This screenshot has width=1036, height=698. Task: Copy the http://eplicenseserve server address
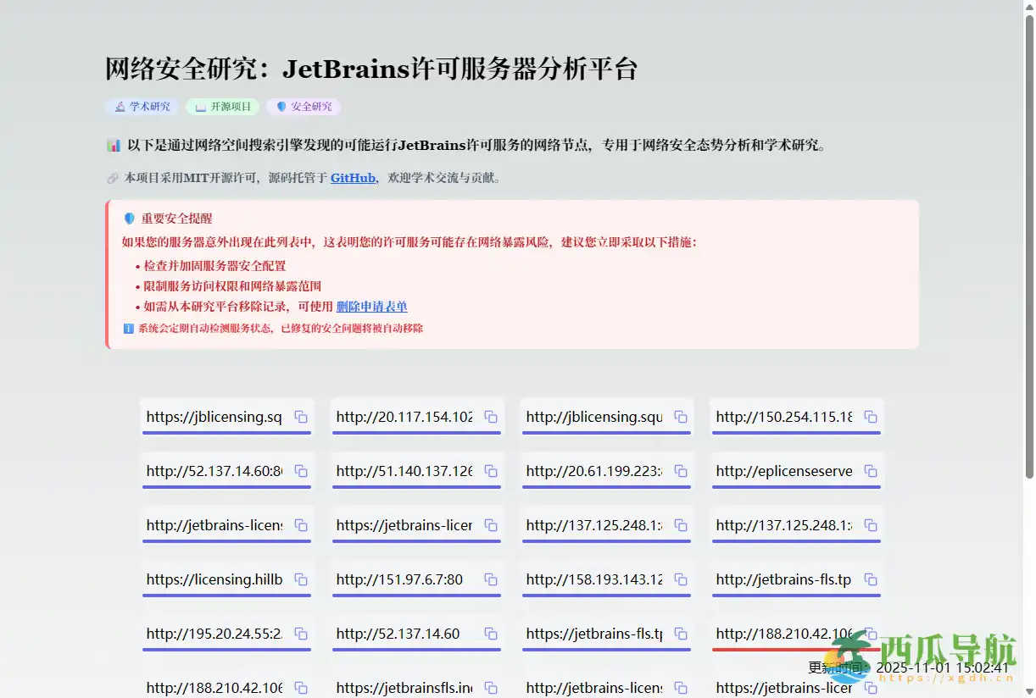coord(870,471)
